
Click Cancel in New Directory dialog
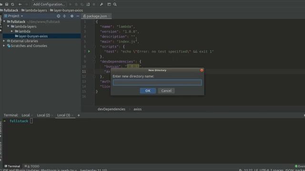(x=166, y=91)
